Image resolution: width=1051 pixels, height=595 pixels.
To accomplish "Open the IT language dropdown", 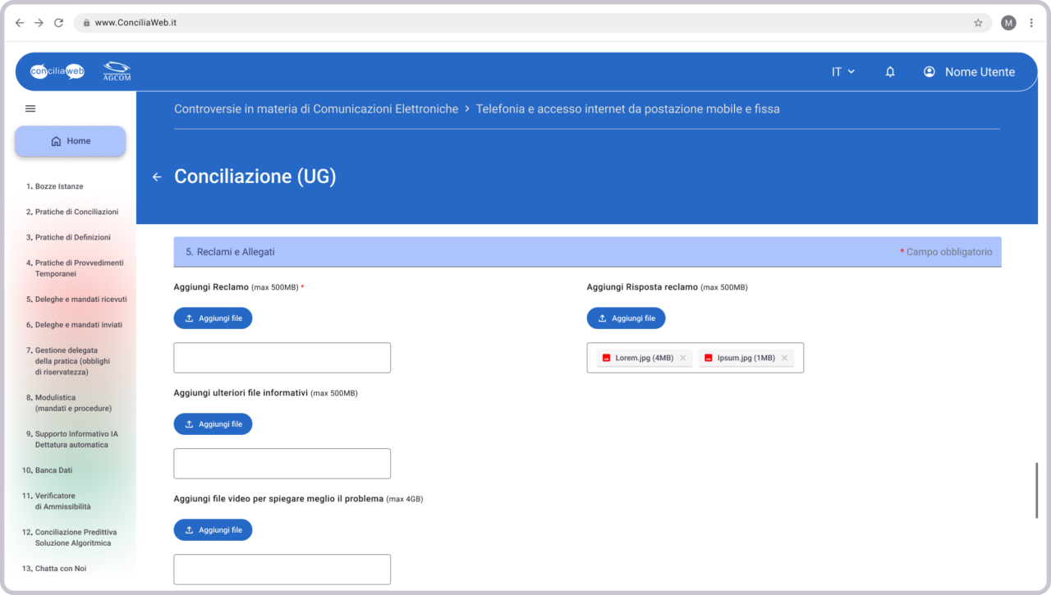I will point(843,72).
